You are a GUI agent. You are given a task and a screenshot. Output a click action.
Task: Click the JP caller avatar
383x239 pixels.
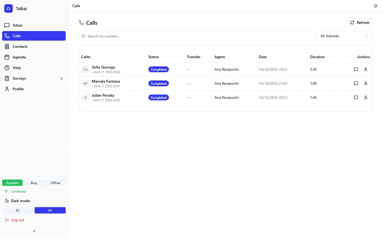tap(85, 97)
